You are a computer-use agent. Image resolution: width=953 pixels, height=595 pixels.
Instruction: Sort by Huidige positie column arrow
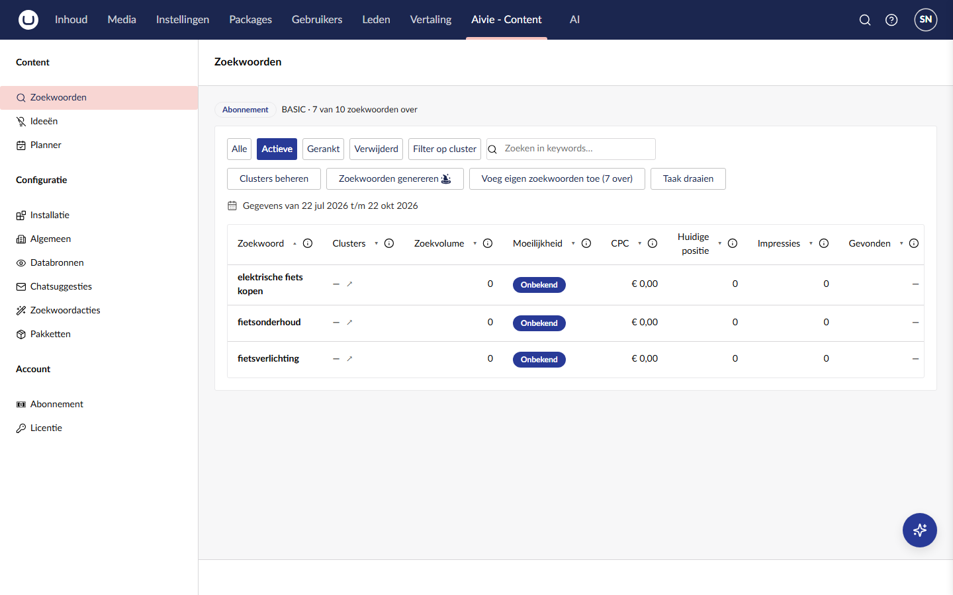point(720,243)
